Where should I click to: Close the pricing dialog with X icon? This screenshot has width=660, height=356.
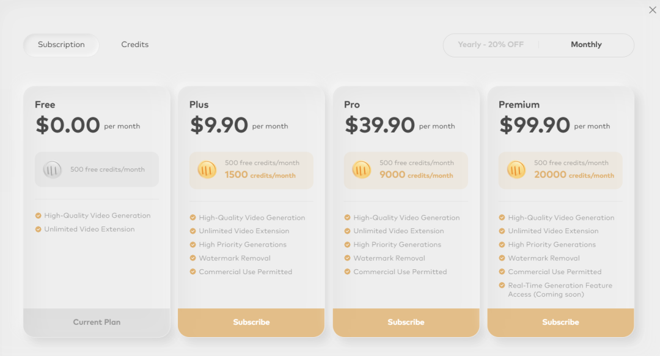653,10
